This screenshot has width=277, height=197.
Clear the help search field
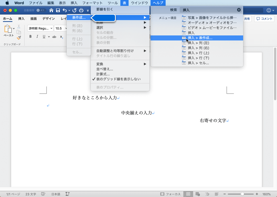(239, 10)
